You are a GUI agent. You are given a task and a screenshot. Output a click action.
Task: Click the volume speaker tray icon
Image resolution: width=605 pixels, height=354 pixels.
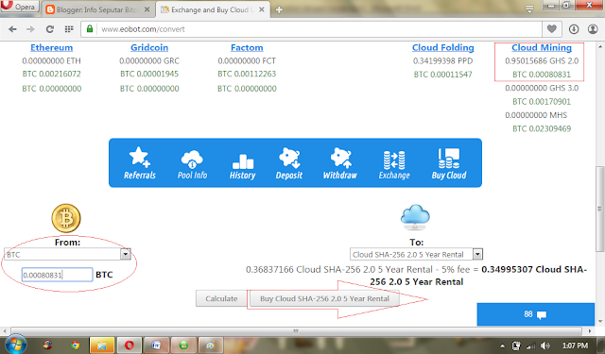point(544,346)
